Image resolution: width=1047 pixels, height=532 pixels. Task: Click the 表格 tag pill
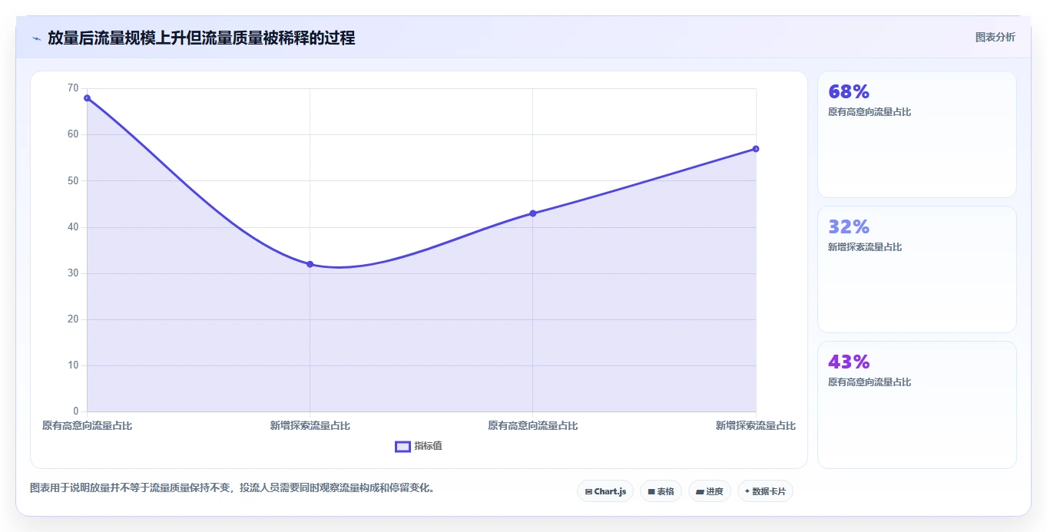coord(661,491)
